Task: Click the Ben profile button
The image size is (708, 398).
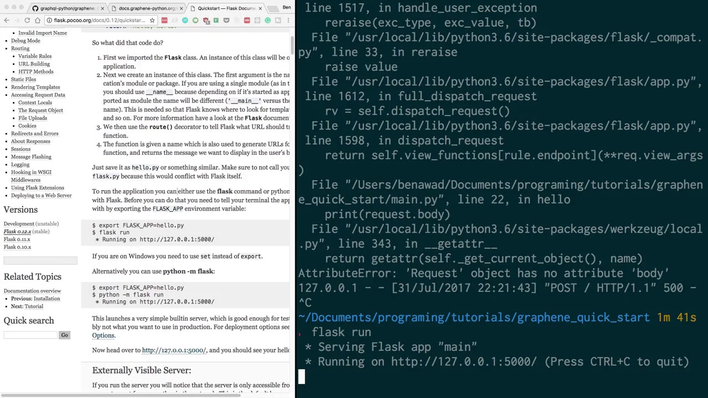Action: click(287, 7)
